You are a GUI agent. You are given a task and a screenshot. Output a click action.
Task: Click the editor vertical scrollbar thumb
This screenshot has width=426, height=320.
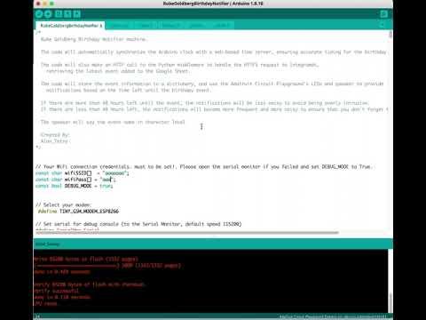[x=390, y=35]
